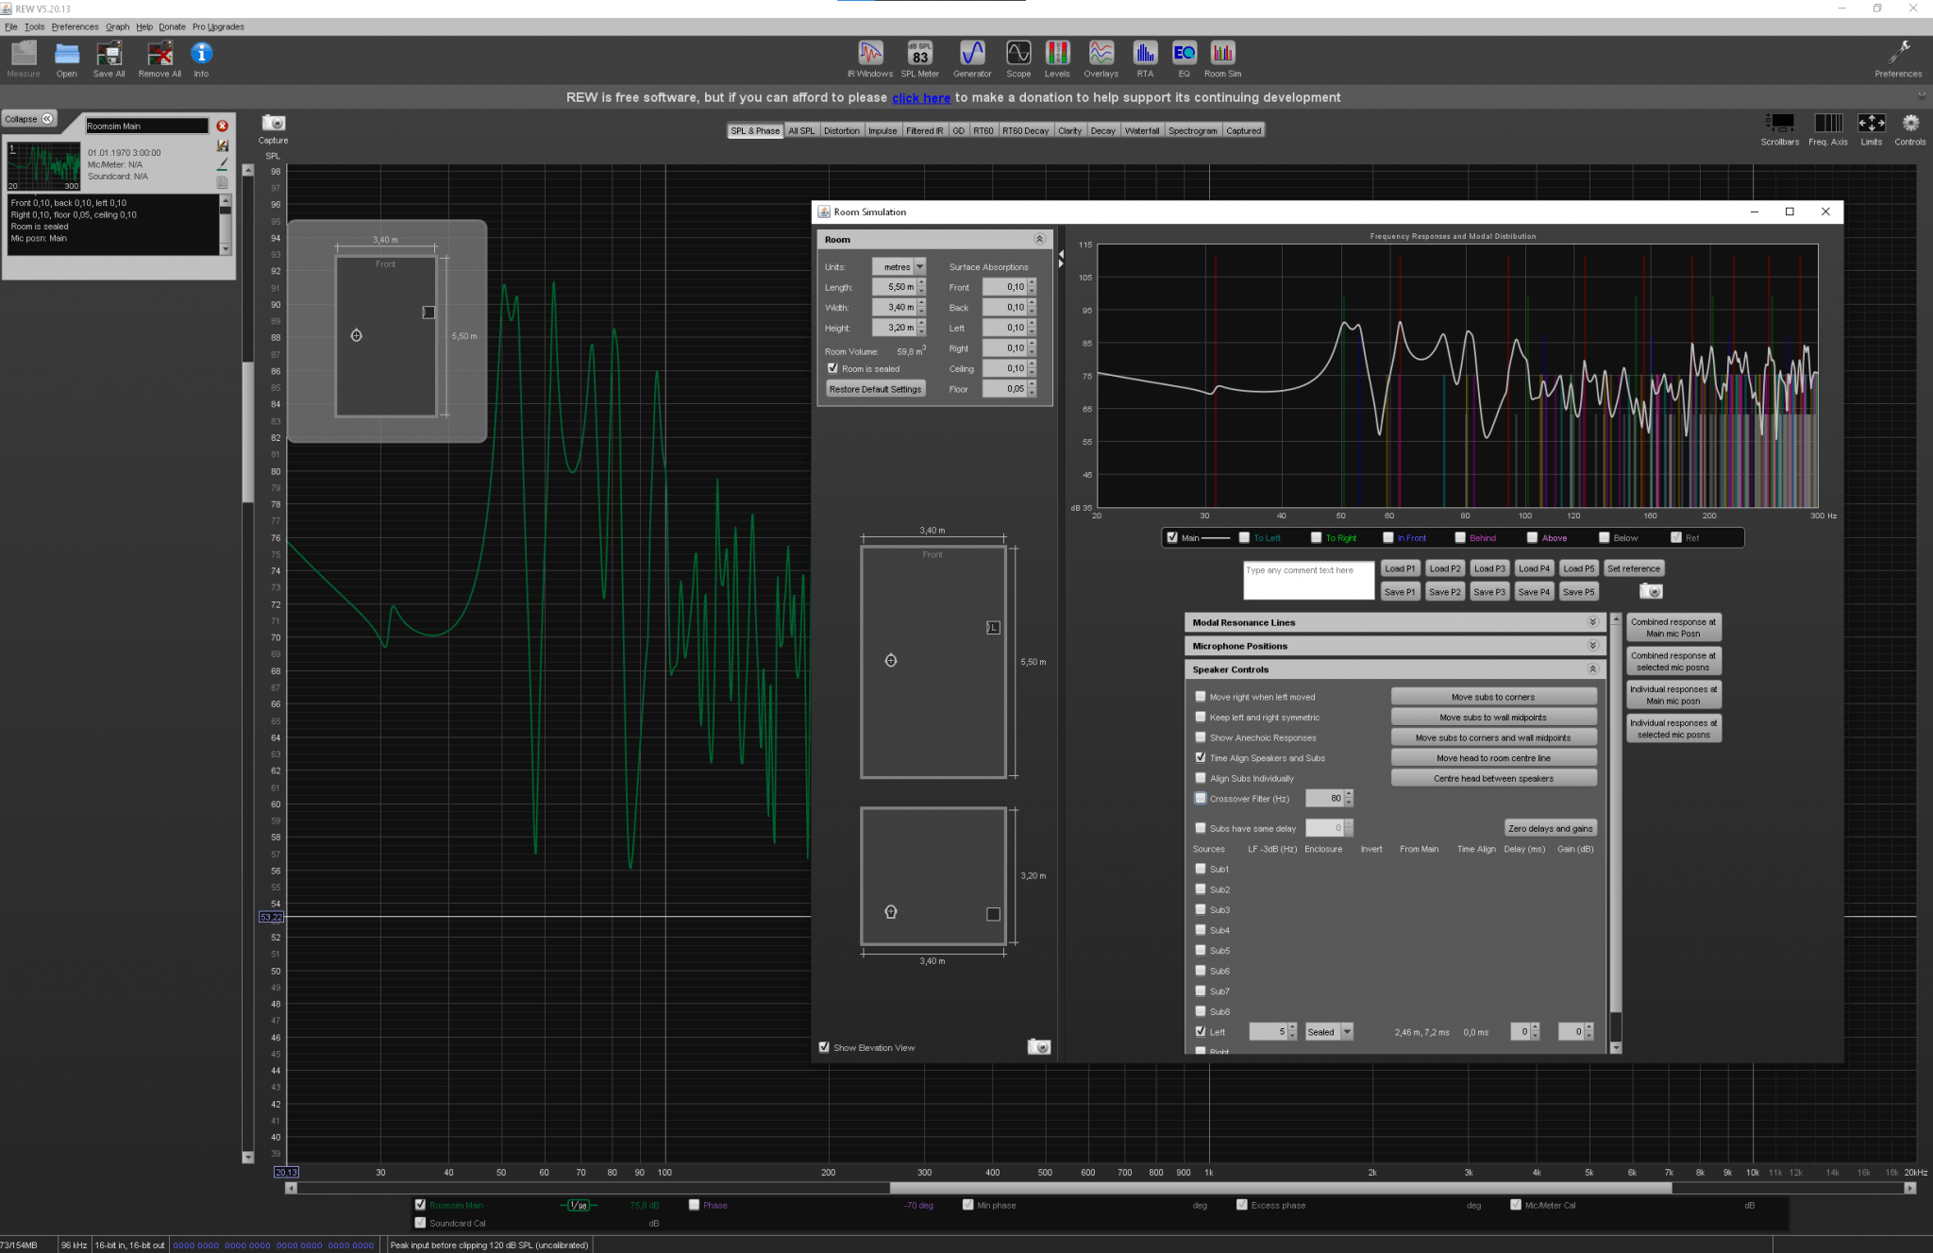Open the RTA tool
This screenshot has height=1253, width=1933.
(1145, 59)
